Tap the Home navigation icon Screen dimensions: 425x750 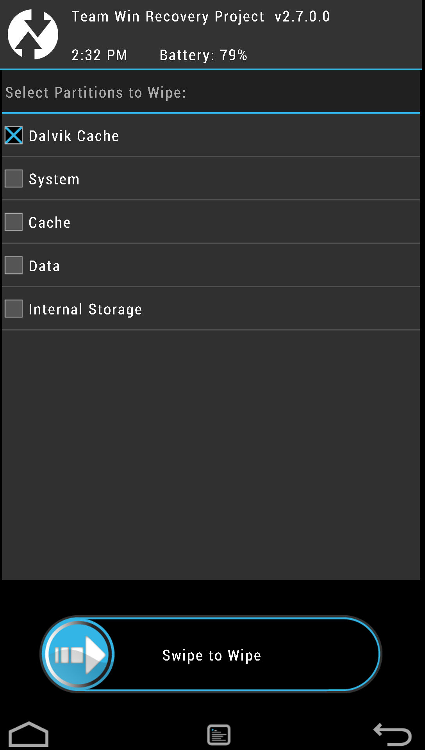[x=29, y=734]
